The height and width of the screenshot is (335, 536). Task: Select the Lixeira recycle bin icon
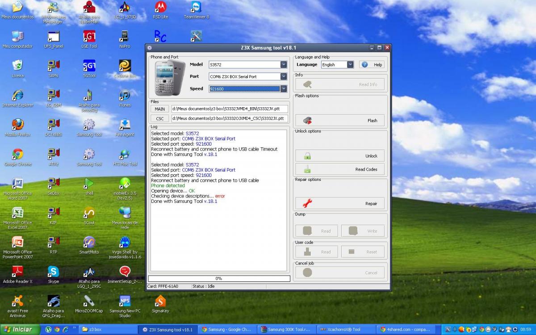pos(17,69)
